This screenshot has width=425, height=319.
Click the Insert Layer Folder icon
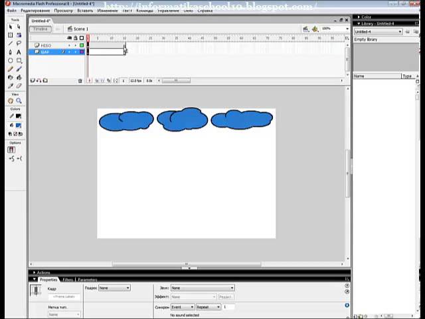[45, 80]
